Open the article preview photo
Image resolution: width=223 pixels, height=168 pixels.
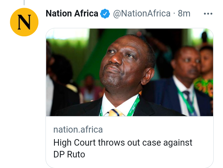tap(129, 72)
